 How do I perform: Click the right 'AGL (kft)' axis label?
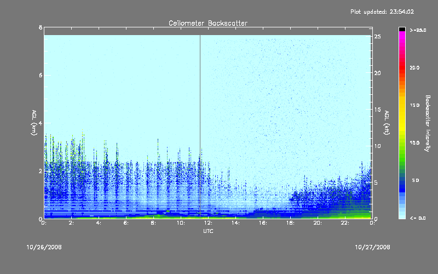point(387,123)
